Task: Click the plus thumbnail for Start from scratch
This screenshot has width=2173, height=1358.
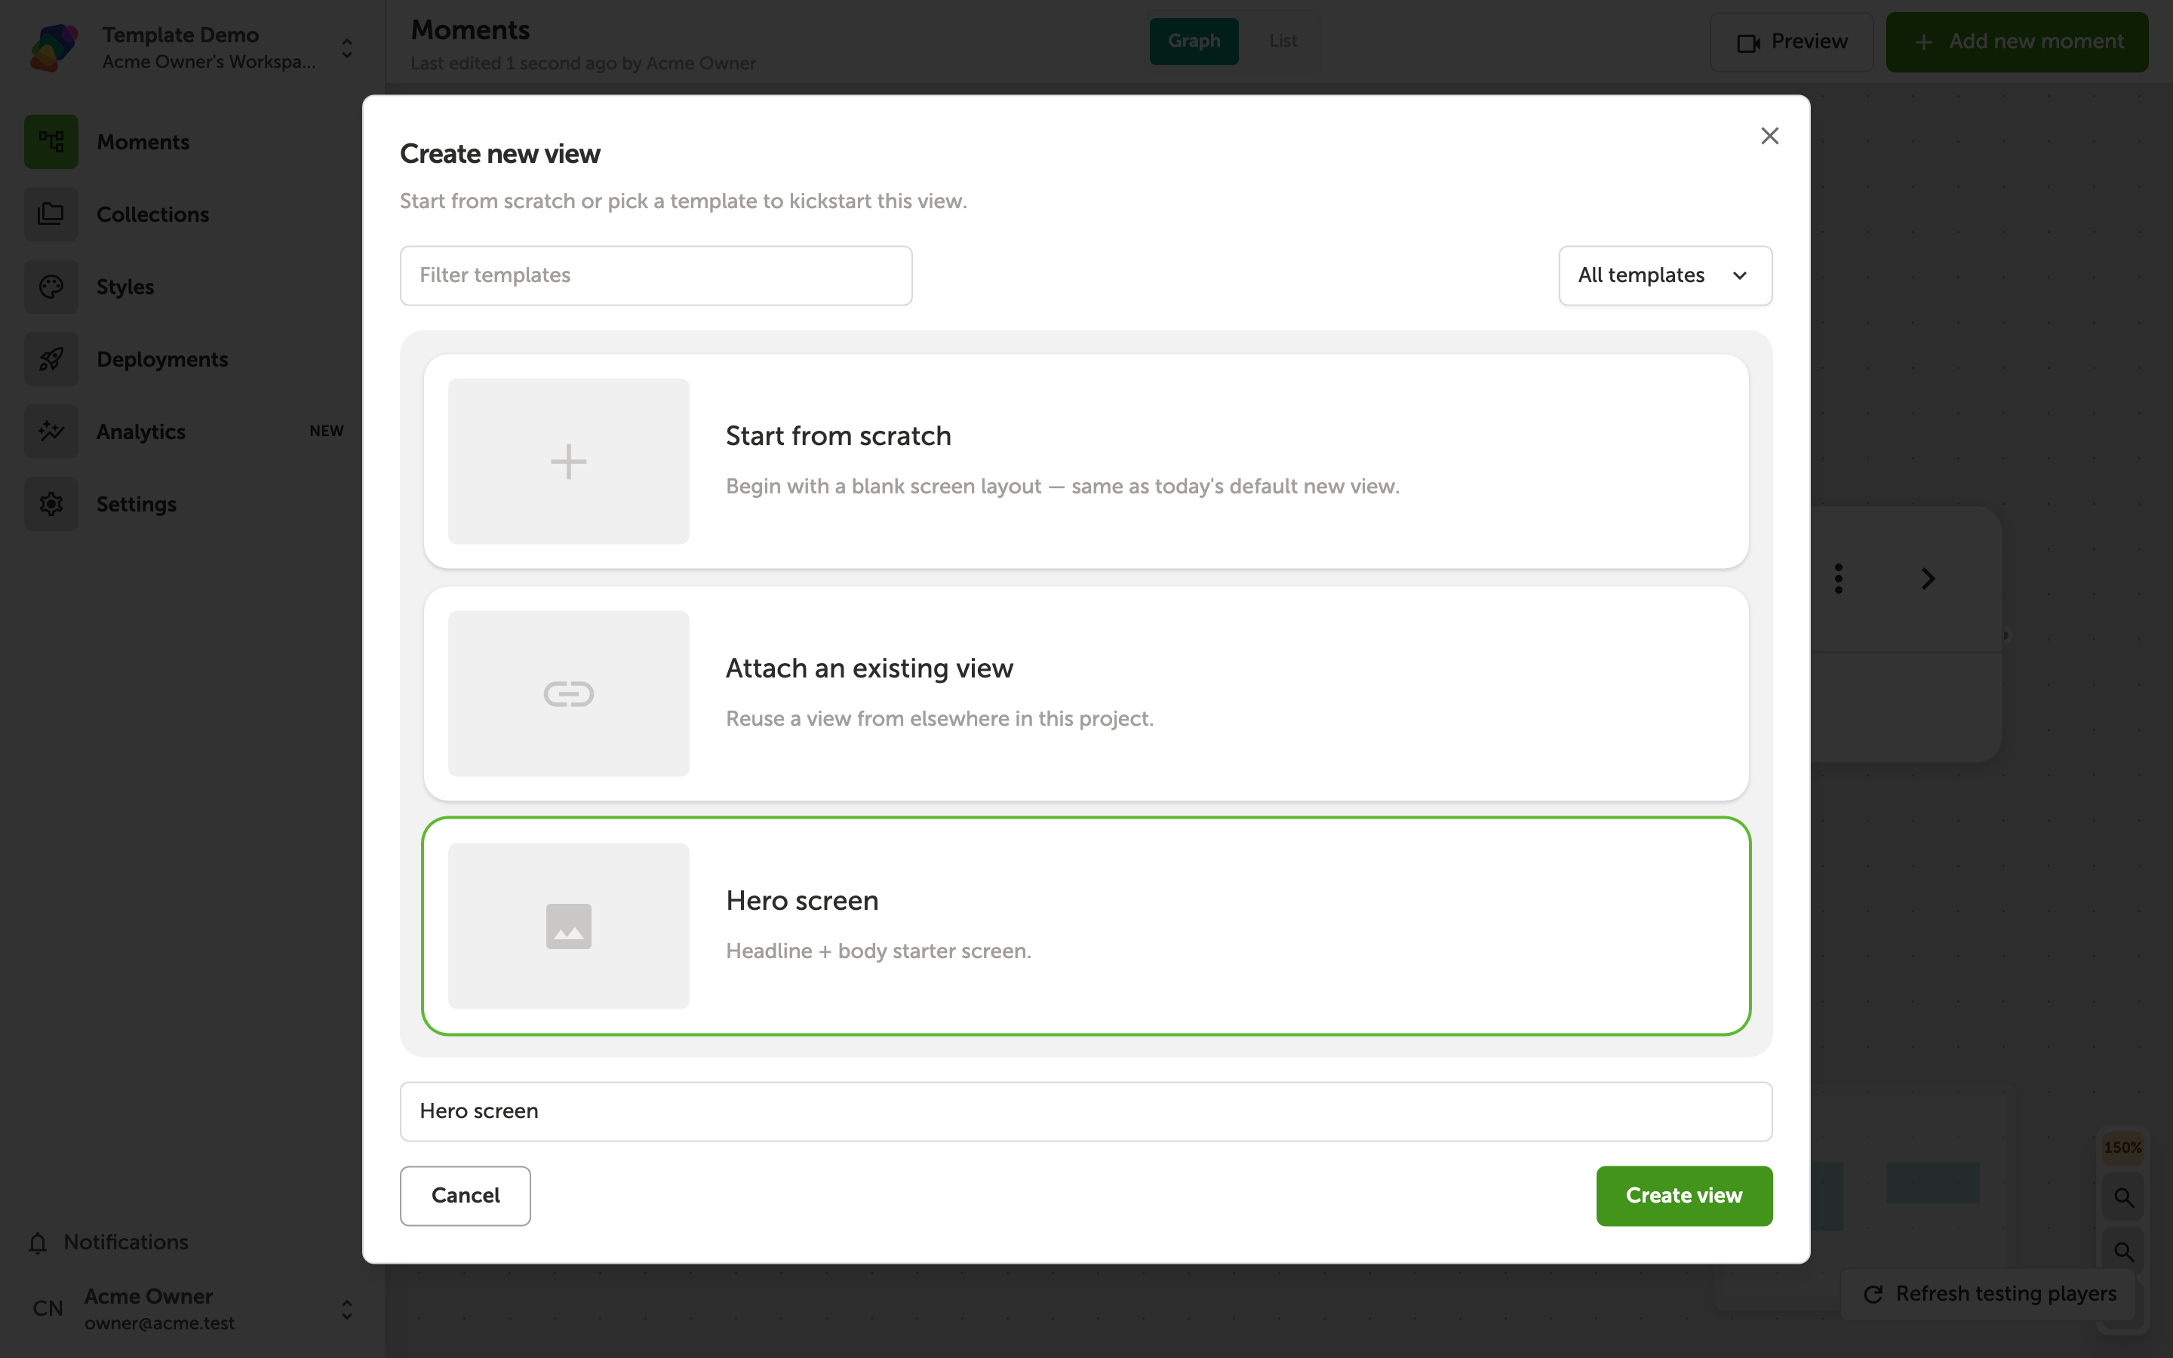Action: [x=568, y=461]
